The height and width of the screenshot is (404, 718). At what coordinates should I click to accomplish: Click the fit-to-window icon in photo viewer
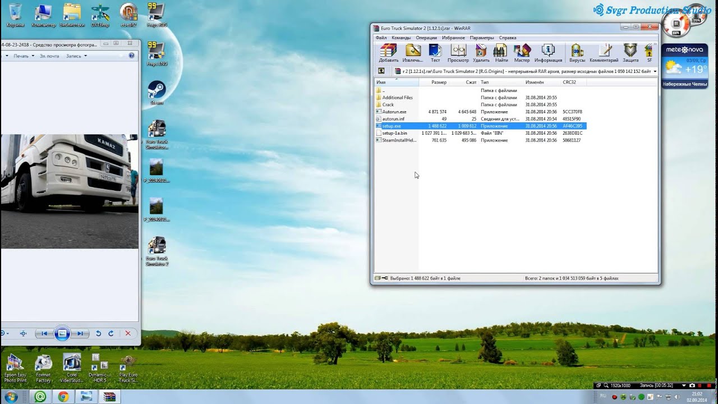pos(23,333)
